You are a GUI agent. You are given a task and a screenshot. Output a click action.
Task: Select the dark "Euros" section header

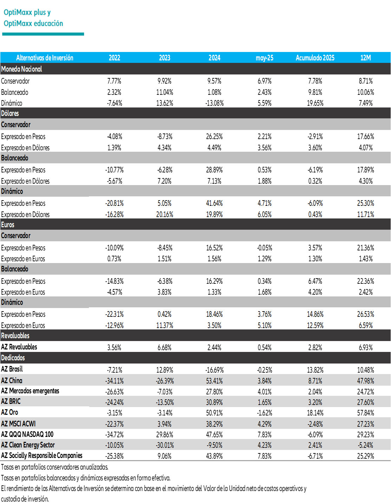click(x=195, y=224)
